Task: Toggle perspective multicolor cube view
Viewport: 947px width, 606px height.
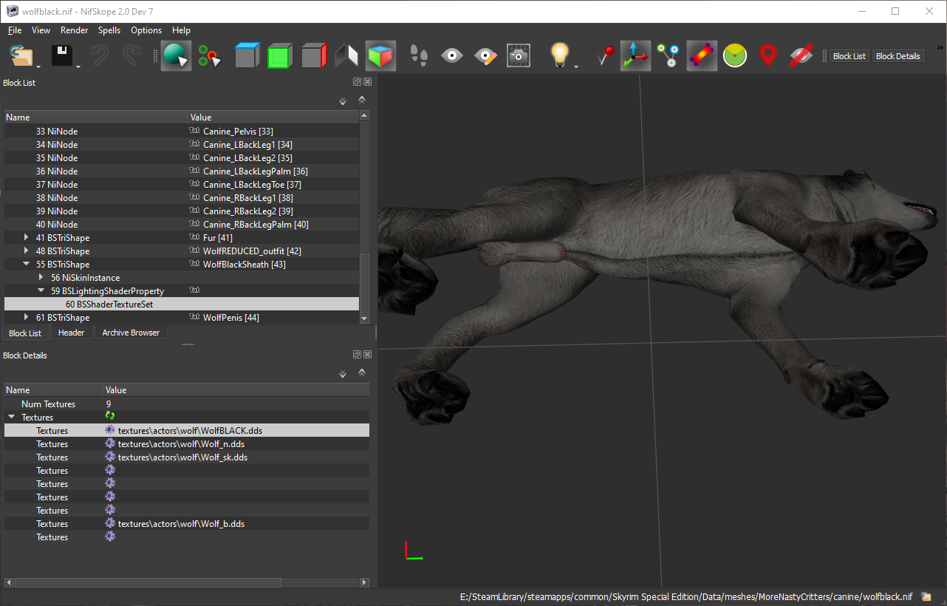Action: point(380,55)
